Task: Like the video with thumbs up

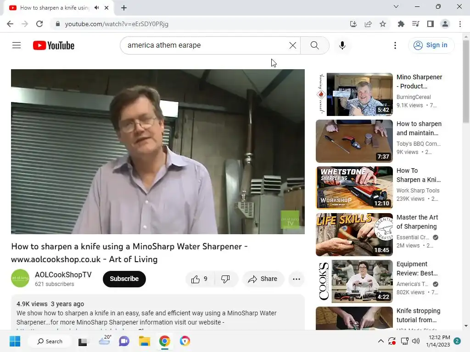Action: coord(200,279)
